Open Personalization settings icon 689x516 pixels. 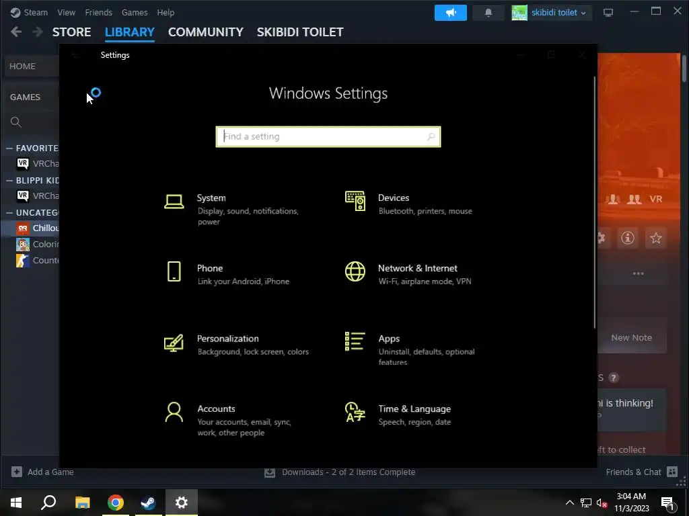click(174, 343)
